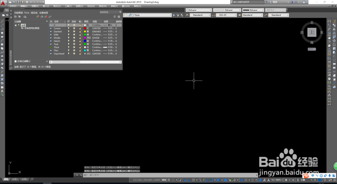Screen dimensions: 337x184
Task: Switch to the 布局1 layout tab
Action: click(15, 179)
